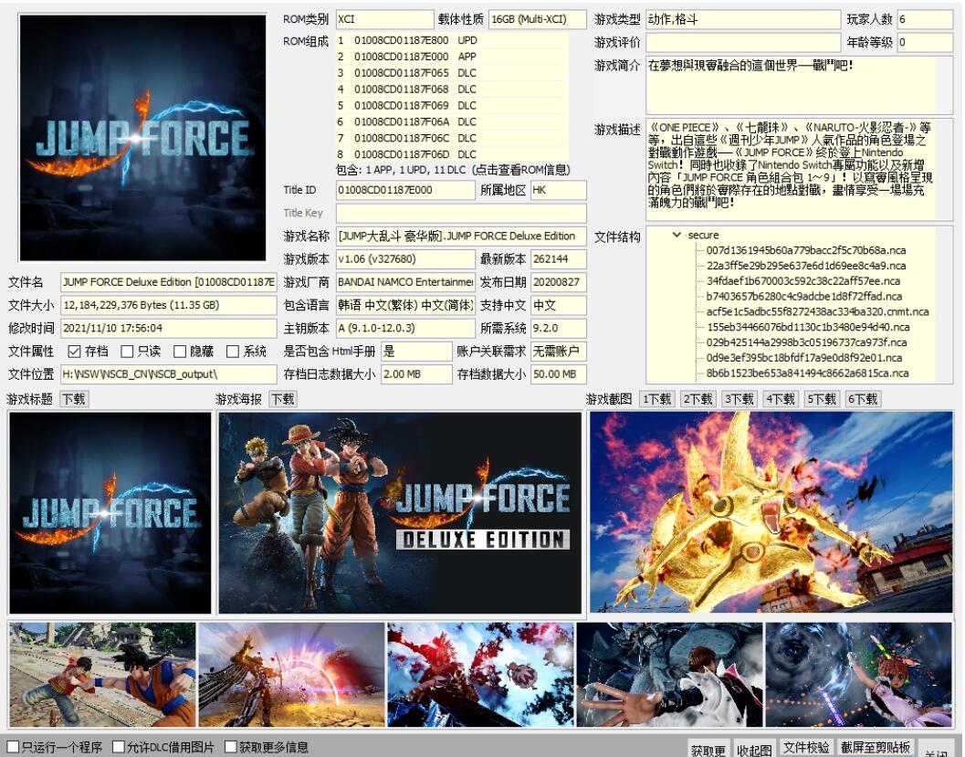Click the 玩家人数 field showing 6
The height and width of the screenshot is (757, 965).
925,19
